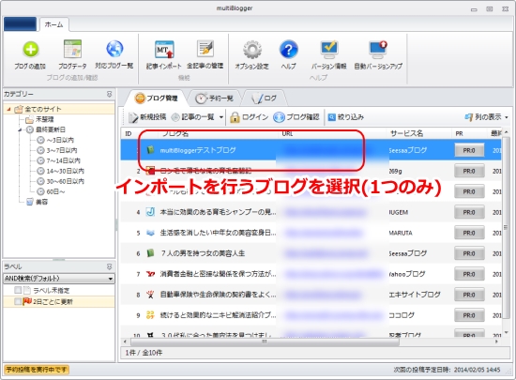Click 絞り込み filter button
Viewport: 516px width, 380px height.
click(346, 117)
